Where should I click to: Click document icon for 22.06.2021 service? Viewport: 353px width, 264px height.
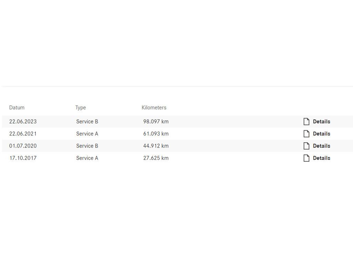point(306,134)
